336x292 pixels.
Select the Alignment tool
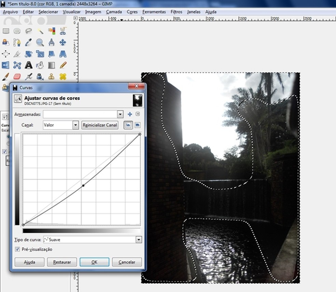click(6, 54)
